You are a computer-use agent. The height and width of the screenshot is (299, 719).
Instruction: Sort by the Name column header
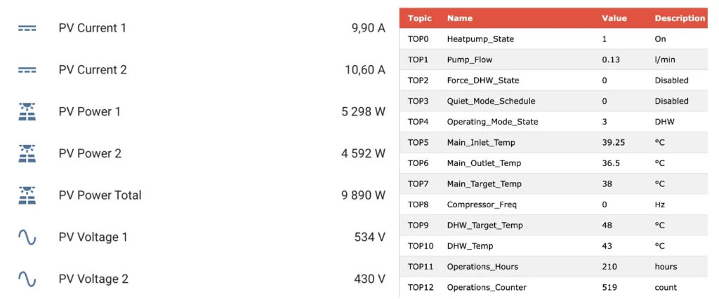click(x=460, y=18)
